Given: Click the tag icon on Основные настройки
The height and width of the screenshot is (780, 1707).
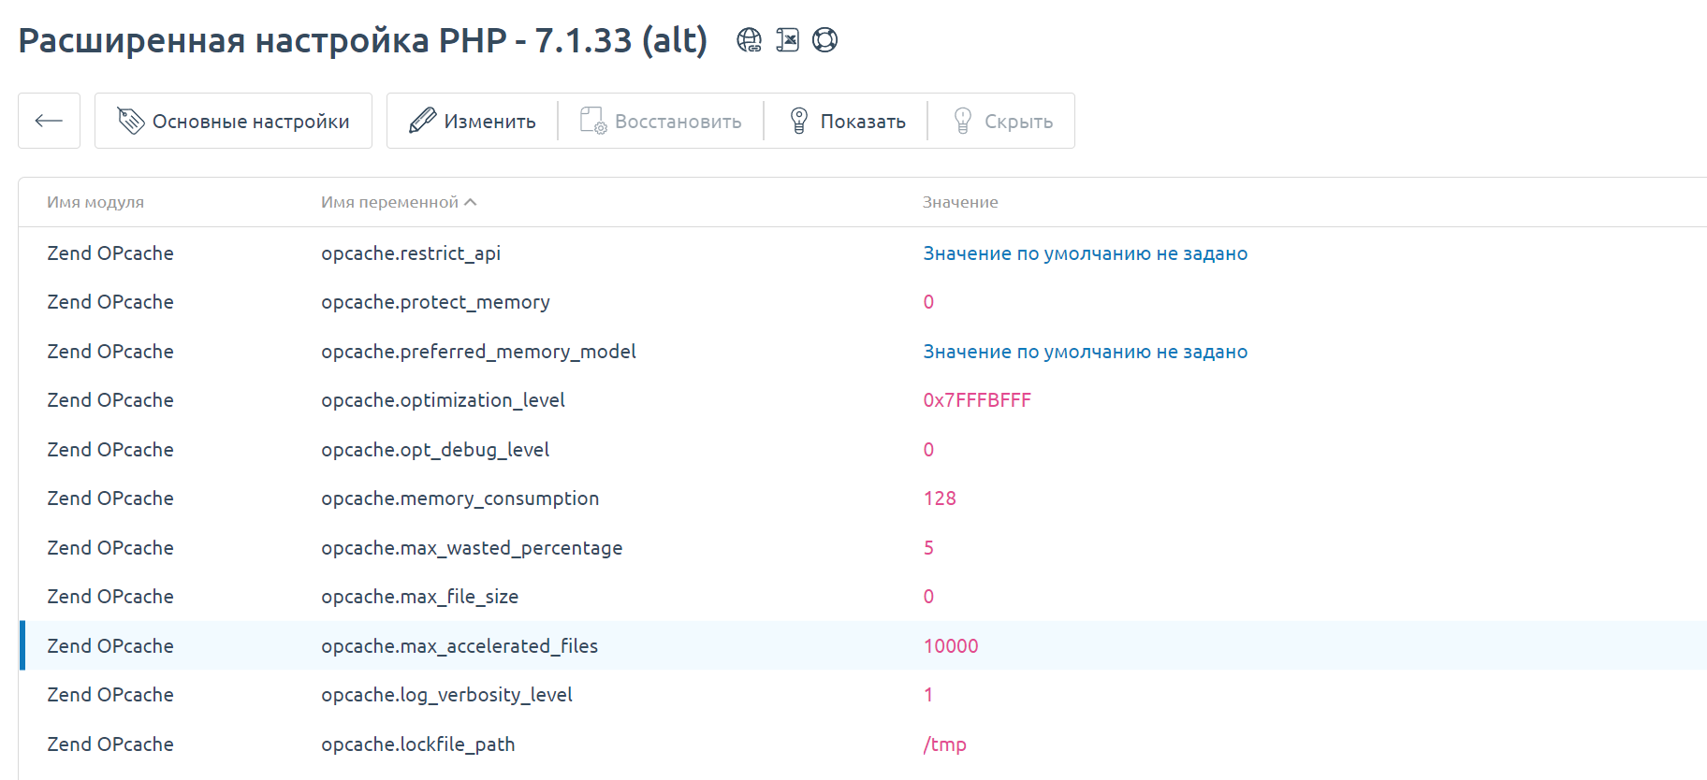Looking at the screenshot, I should pyautogui.click(x=130, y=121).
